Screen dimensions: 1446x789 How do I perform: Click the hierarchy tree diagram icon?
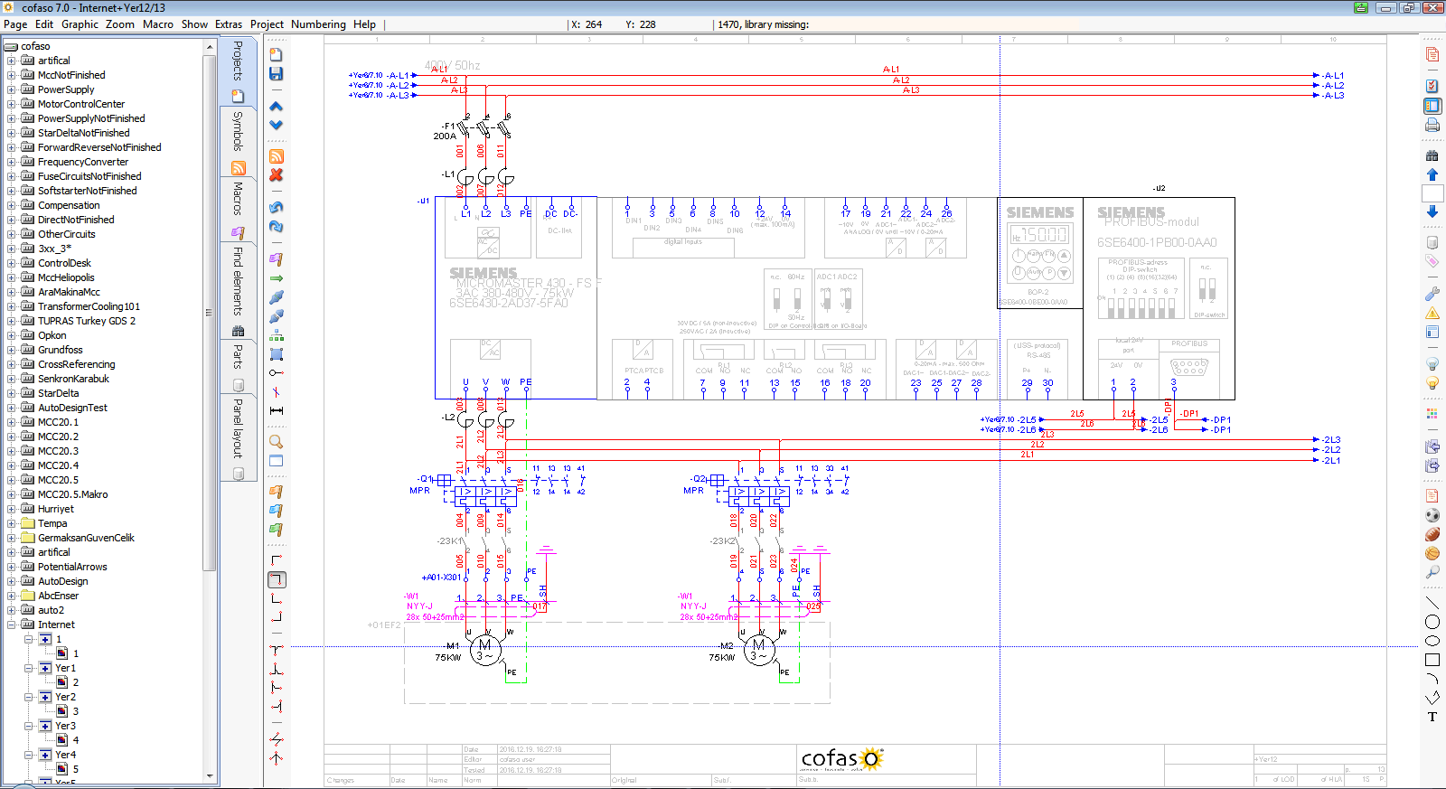click(277, 334)
